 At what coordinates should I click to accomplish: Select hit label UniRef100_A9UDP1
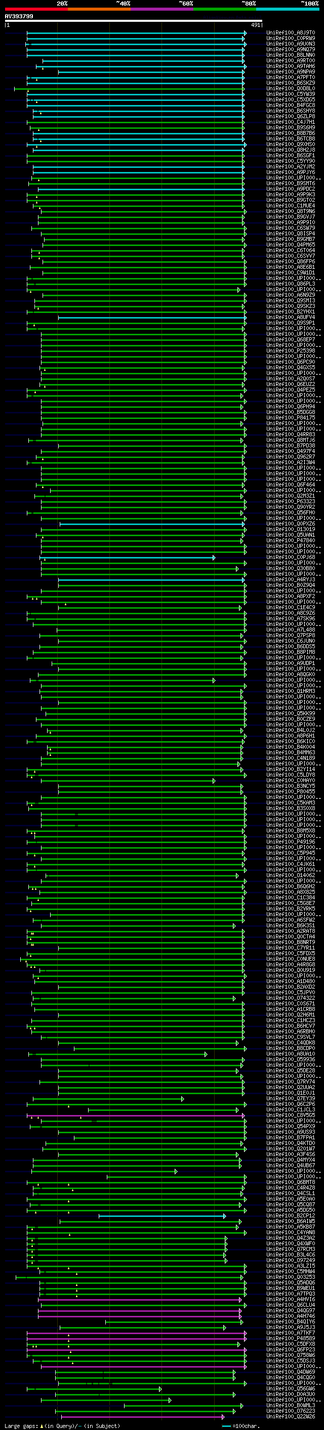(x=291, y=663)
